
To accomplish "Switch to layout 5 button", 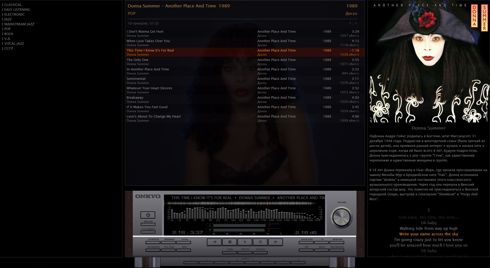I will click(x=252, y=263).
